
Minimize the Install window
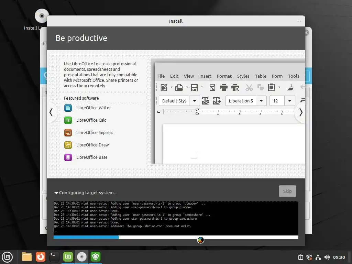pos(299,22)
